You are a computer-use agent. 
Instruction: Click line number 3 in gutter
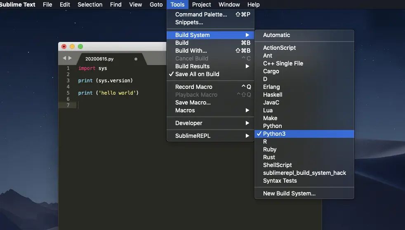coord(68,81)
